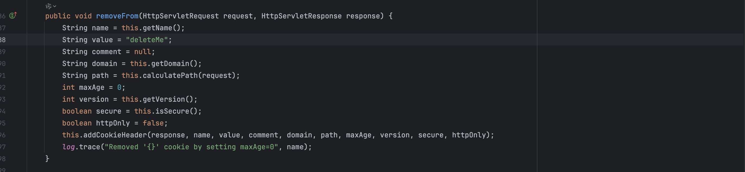
Task: Click the false literal for httpOnly
Action: click(x=153, y=123)
